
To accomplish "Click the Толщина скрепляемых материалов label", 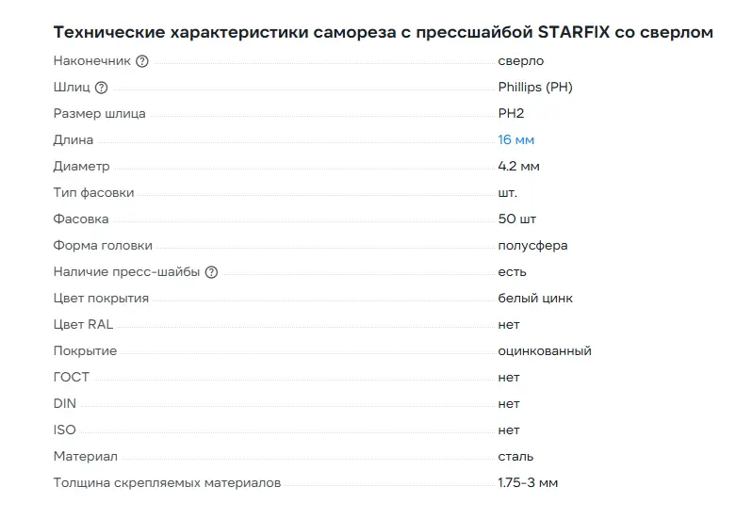I will click(167, 482).
